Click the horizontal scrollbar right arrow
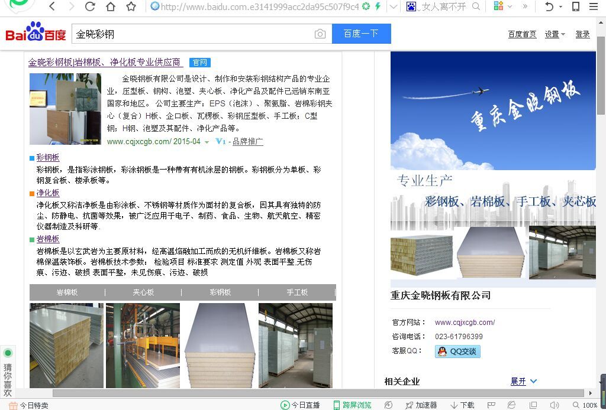Screen dimensions: 606x410 [x=590, y=393]
